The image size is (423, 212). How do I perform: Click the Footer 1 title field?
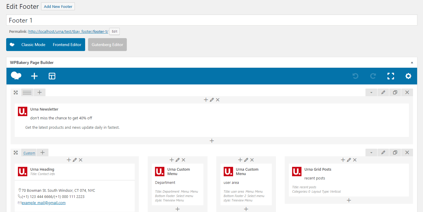click(x=212, y=20)
